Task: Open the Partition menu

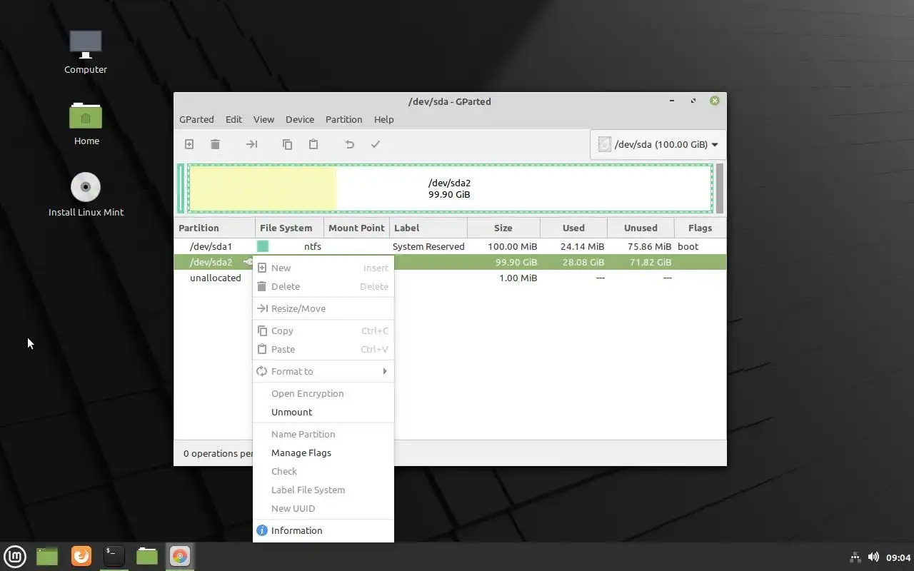Action: point(343,119)
